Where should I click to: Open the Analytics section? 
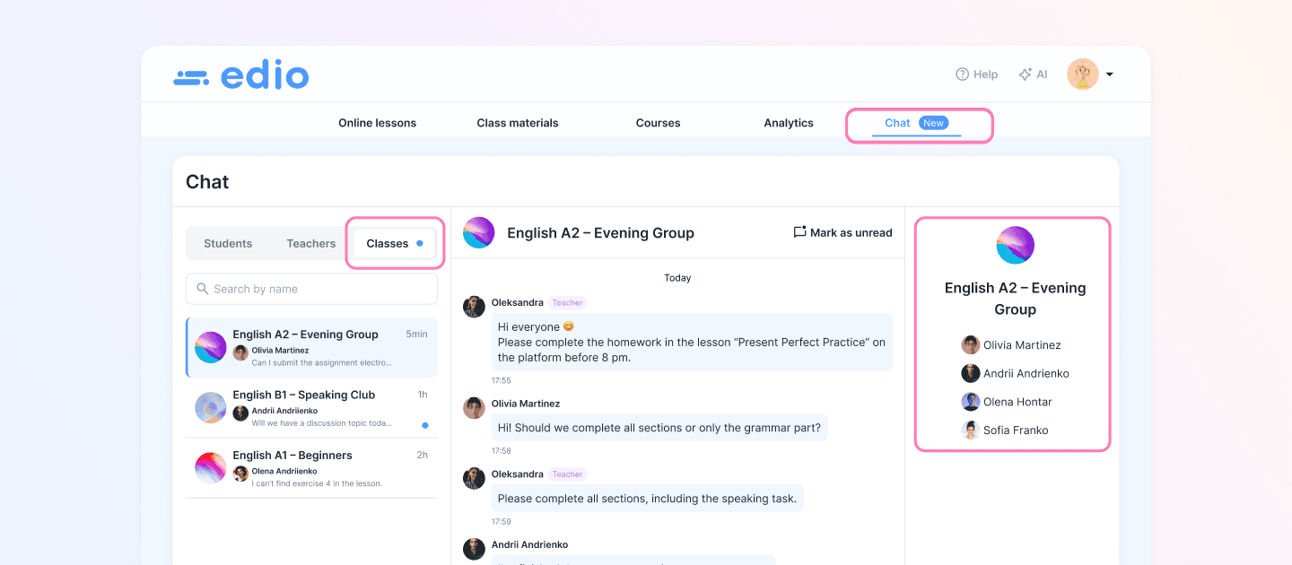[x=788, y=122]
